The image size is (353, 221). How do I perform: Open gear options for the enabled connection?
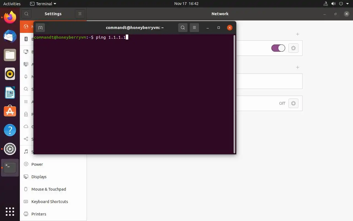(293, 48)
